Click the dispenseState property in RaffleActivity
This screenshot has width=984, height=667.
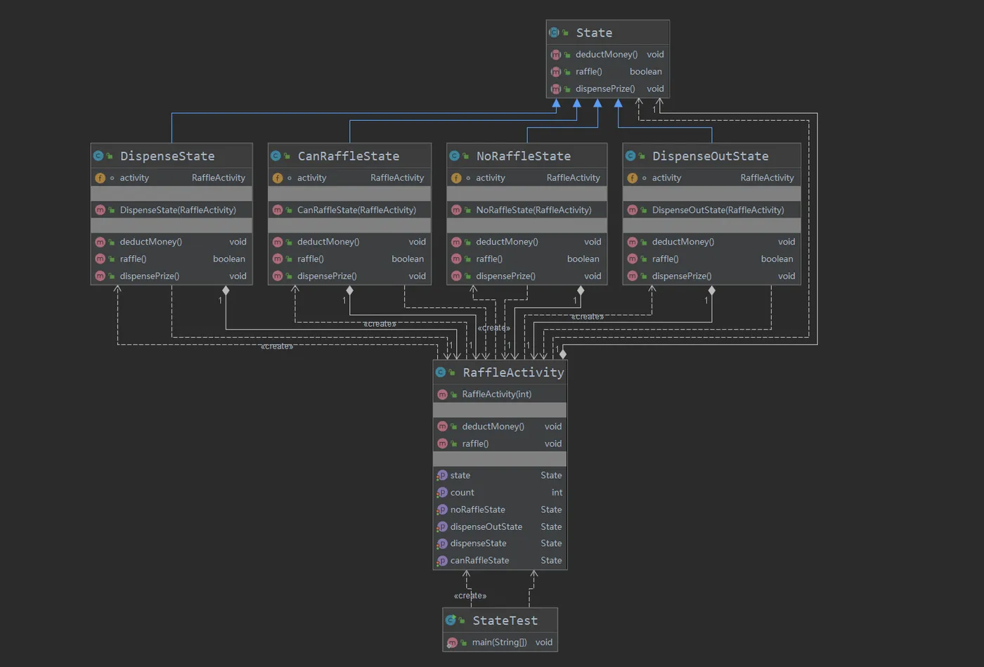[x=478, y=543]
